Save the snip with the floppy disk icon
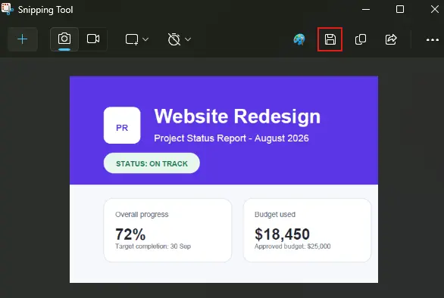This screenshot has width=444, height=298. (330, 39)
